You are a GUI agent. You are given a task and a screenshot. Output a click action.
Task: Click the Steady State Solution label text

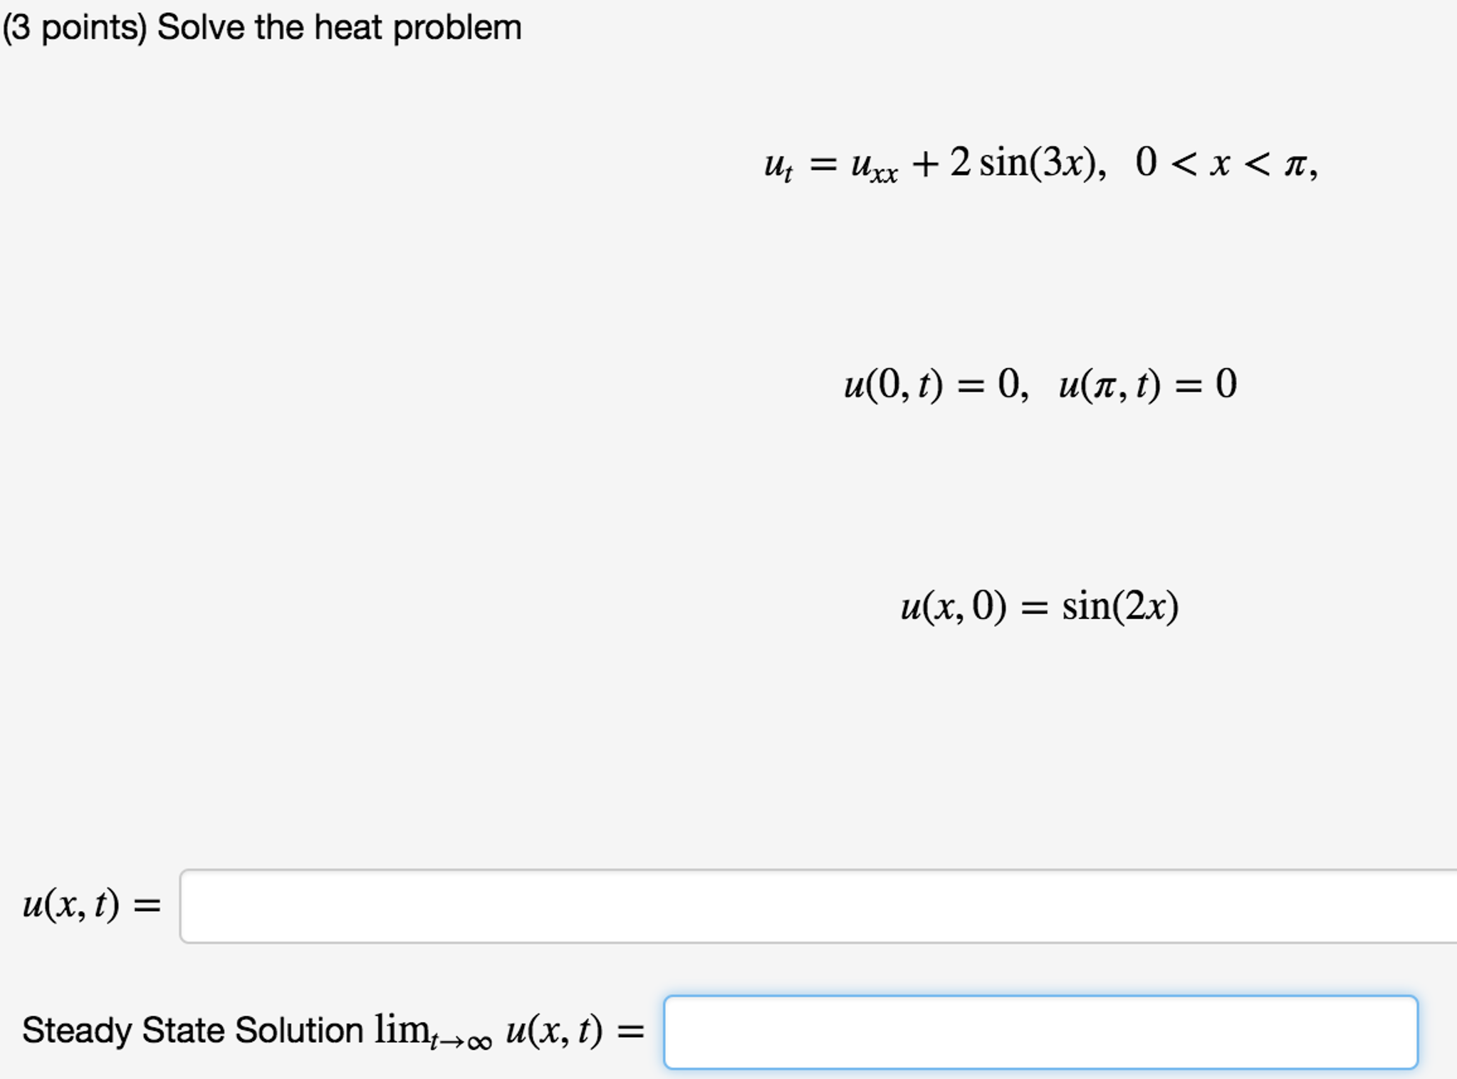click(x=192, y=1028)
